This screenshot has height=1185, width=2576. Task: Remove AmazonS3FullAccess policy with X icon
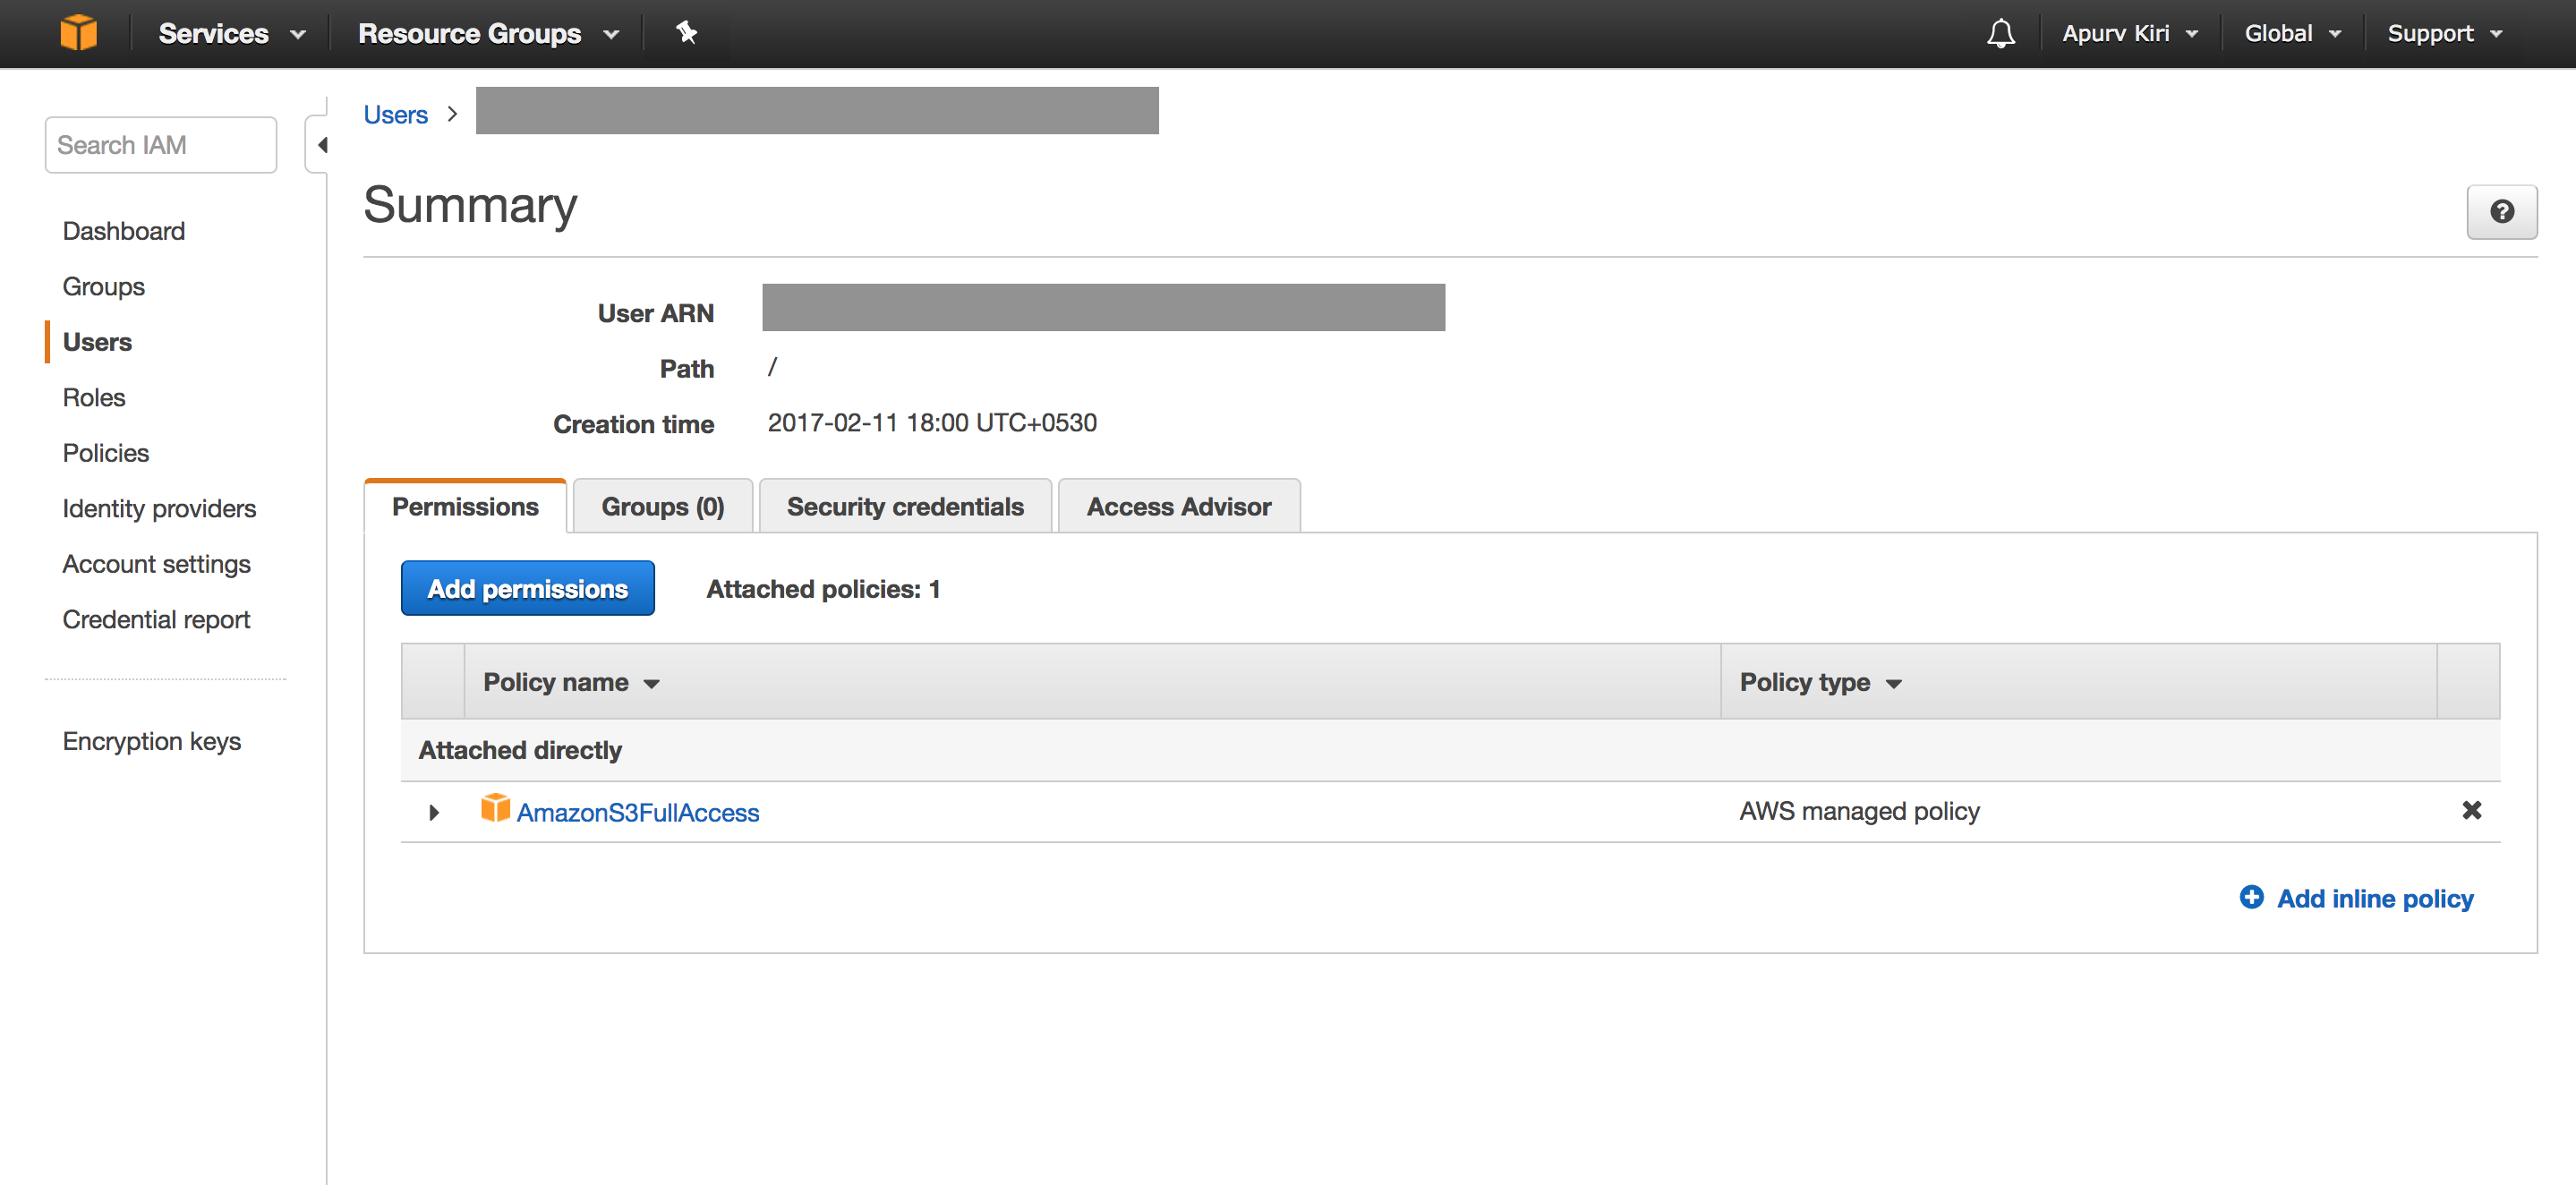click(x=2471, y=810)
